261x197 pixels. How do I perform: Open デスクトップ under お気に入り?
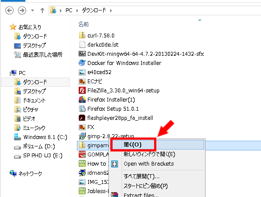tap(34, 45)
